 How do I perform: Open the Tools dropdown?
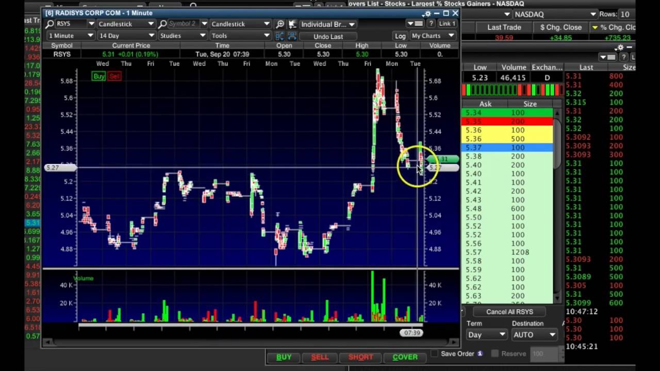tap(240, 36)
